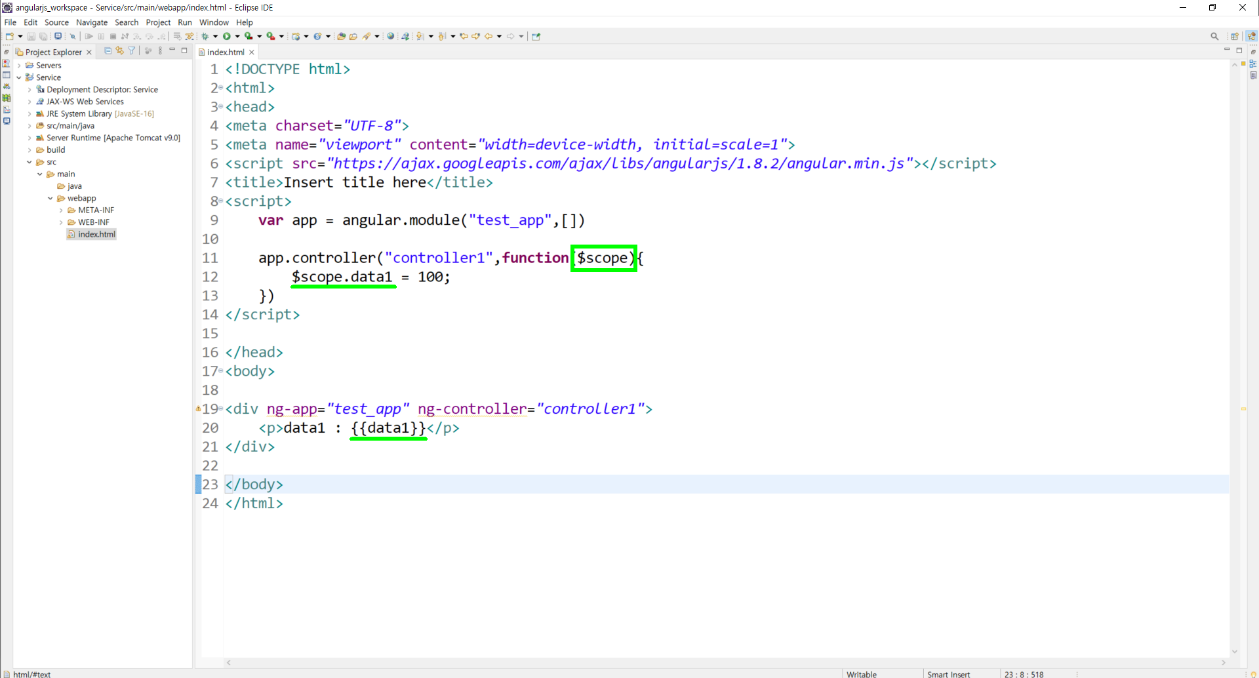
Task: Click Collapse All in Project Explorer
Action: pyautogui.click(x=108, y=50)
